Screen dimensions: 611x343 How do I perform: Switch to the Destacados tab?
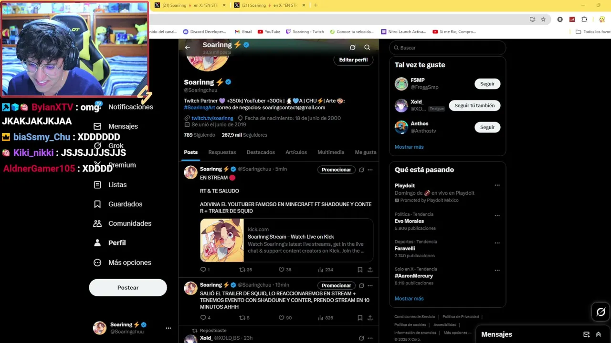[261, 152]
